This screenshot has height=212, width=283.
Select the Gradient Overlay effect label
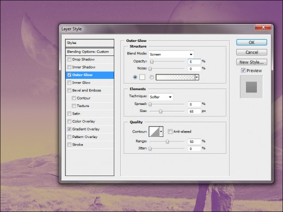point(86,129)
